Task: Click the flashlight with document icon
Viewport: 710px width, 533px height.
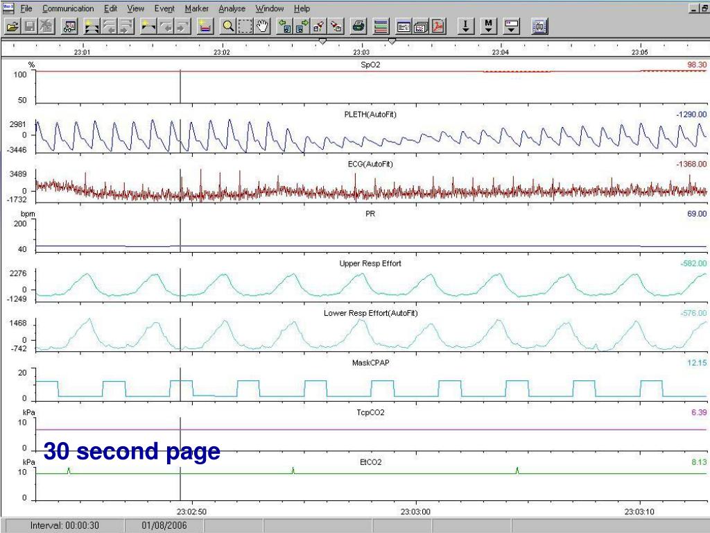Action: click(319, 26)
